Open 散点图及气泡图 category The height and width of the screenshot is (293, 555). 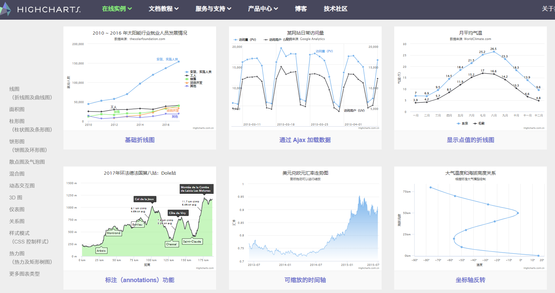(x=27, y=162)
